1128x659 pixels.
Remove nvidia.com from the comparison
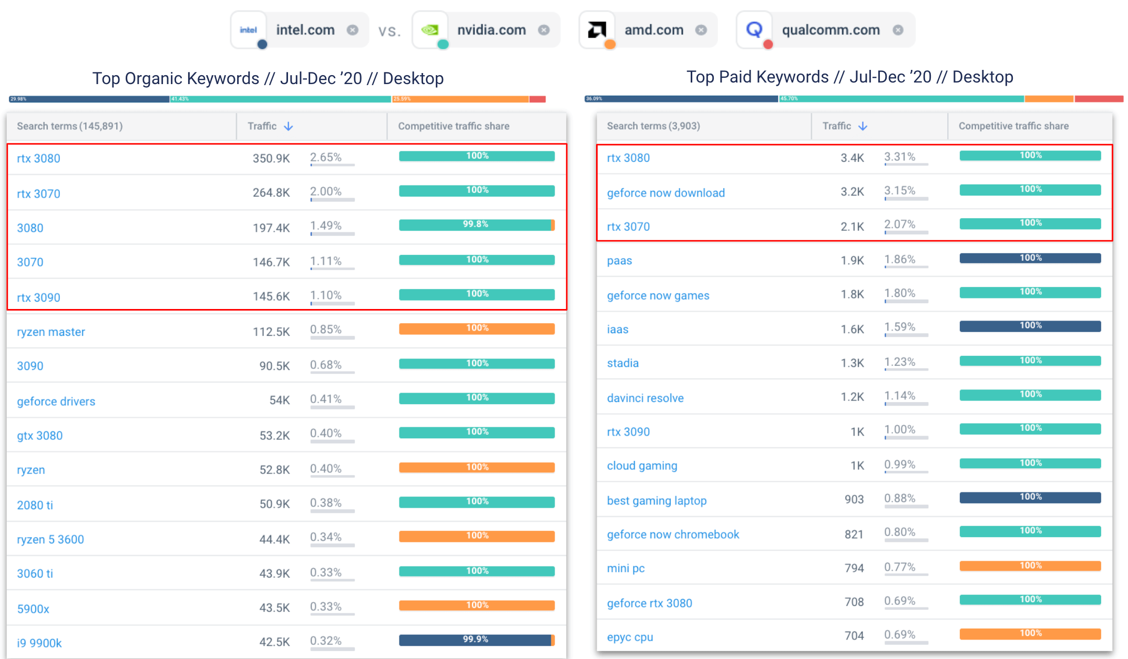544,30
